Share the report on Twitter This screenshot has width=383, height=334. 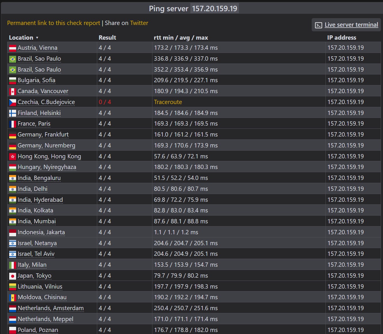click(x=139, y=23)
